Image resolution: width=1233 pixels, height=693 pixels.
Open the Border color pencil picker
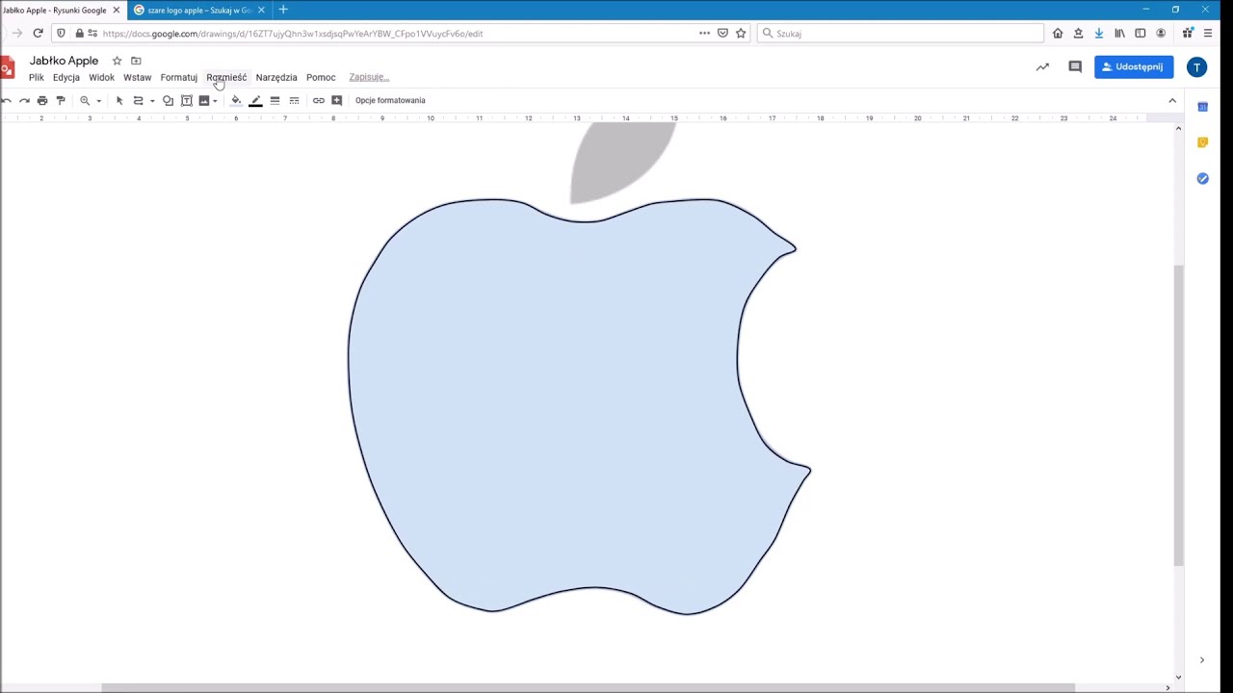pyautogui.click(x=255, y=100)
